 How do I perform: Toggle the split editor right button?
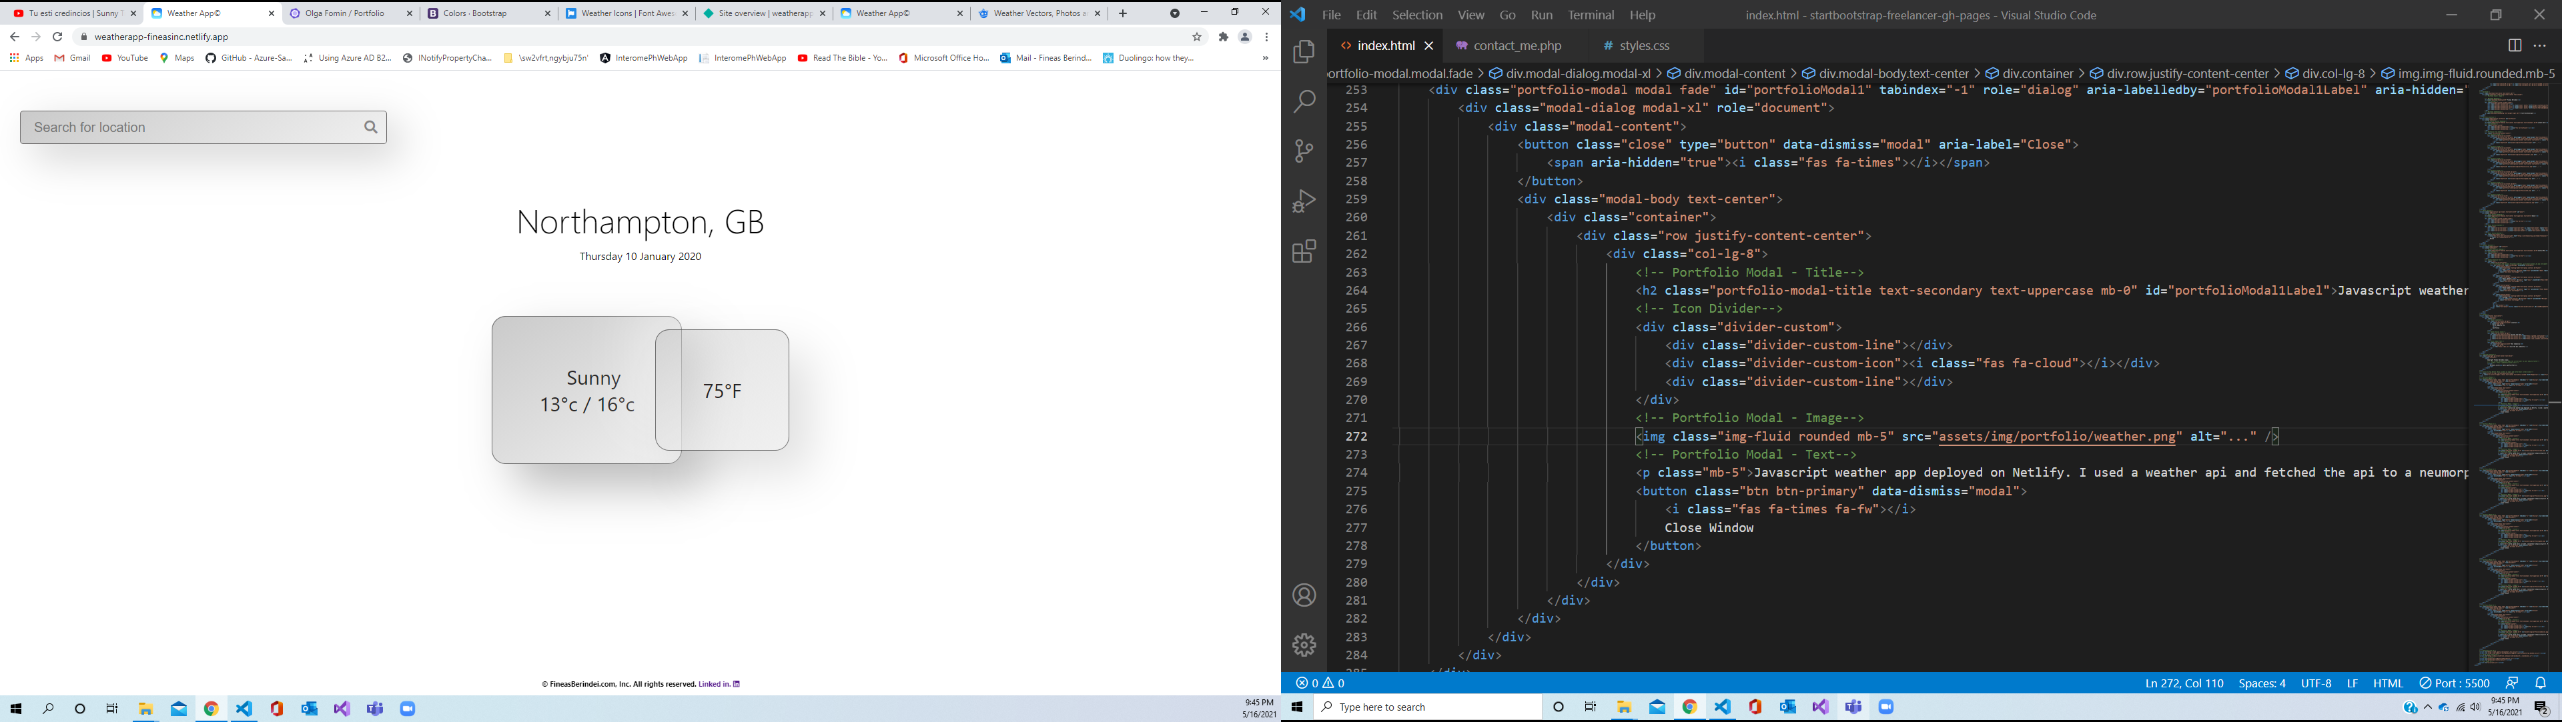click(x=2514, y=46)
